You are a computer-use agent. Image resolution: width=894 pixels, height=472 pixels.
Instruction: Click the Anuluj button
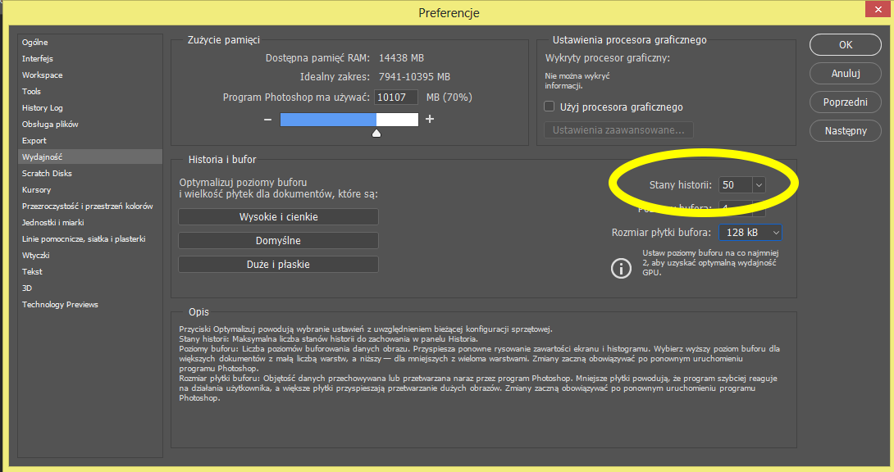846,74
